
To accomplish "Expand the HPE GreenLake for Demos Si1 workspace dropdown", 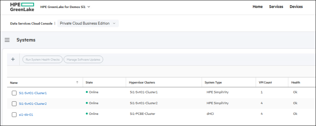I will pos(65,7).
